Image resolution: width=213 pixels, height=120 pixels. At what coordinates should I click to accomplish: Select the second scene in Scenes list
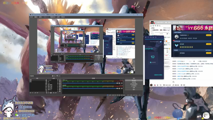[37, 82]
